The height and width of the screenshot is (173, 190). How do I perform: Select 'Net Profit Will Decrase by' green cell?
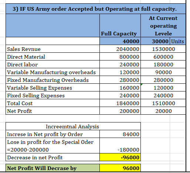[52, 168]
